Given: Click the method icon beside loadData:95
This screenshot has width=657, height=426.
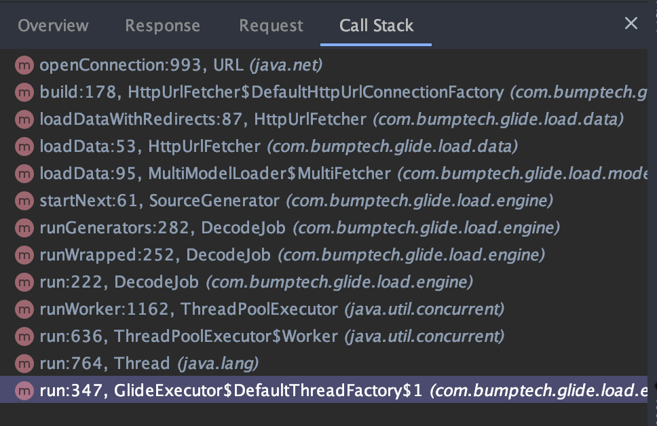Looking at the screenshot, I should 24,174.
